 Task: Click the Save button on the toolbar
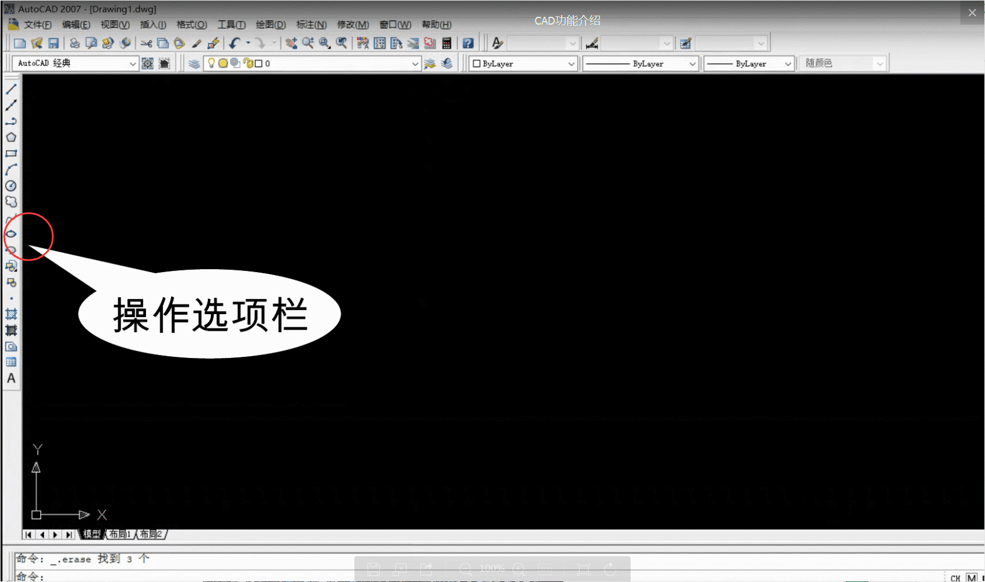tap(55, 43)
